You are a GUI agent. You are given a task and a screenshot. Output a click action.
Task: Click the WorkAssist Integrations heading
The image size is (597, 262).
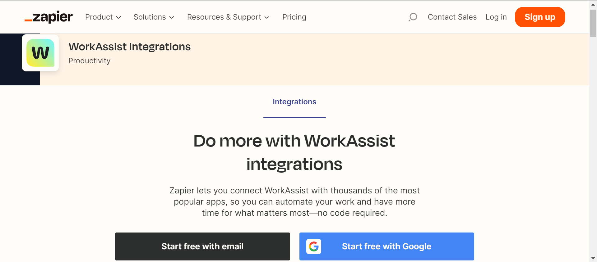(x=130, y=47)
